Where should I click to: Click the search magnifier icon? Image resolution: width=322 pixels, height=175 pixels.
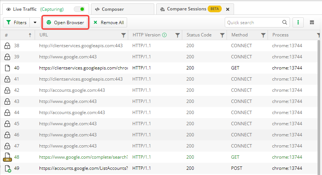pyautogui.click(x=285, y=23)
